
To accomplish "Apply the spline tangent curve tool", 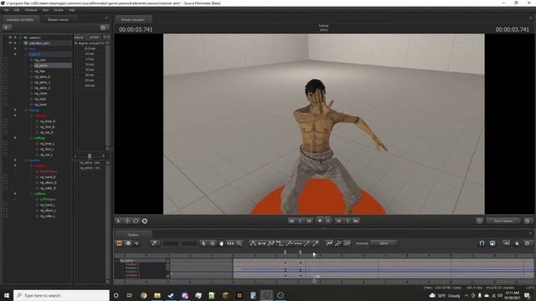I will (253, 243).
